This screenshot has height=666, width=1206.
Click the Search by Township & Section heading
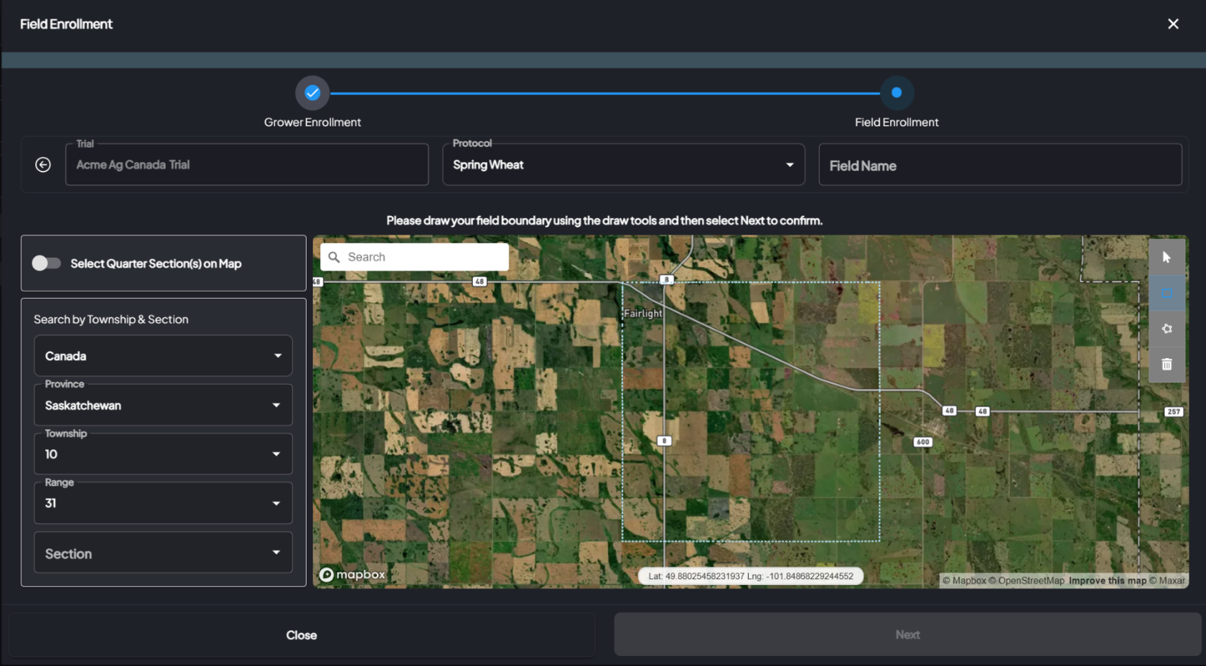pyautogui.click(x=111, y=319)
